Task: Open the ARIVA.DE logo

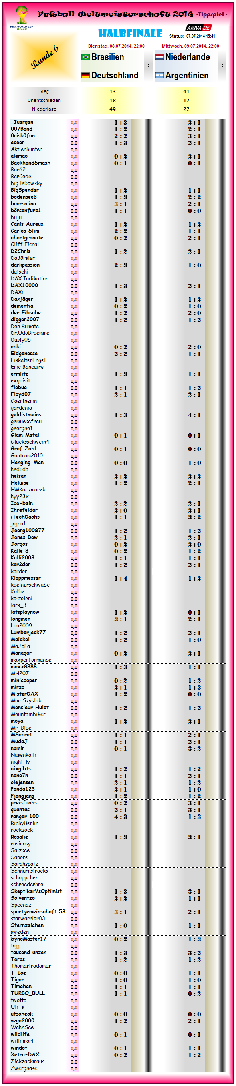Action: click(198, 28)
